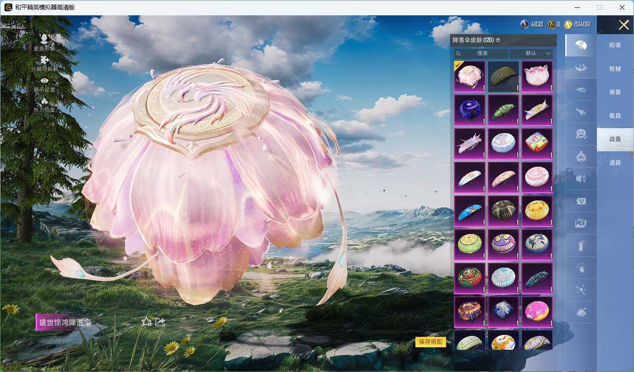
Task: Click the emulator logo in the title bar
Action: point(8,7)
